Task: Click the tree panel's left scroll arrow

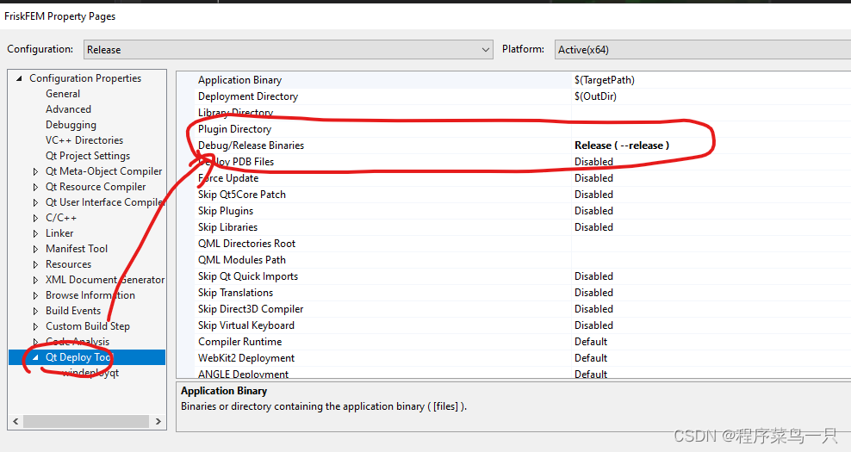Action: (x=16, y=421)
